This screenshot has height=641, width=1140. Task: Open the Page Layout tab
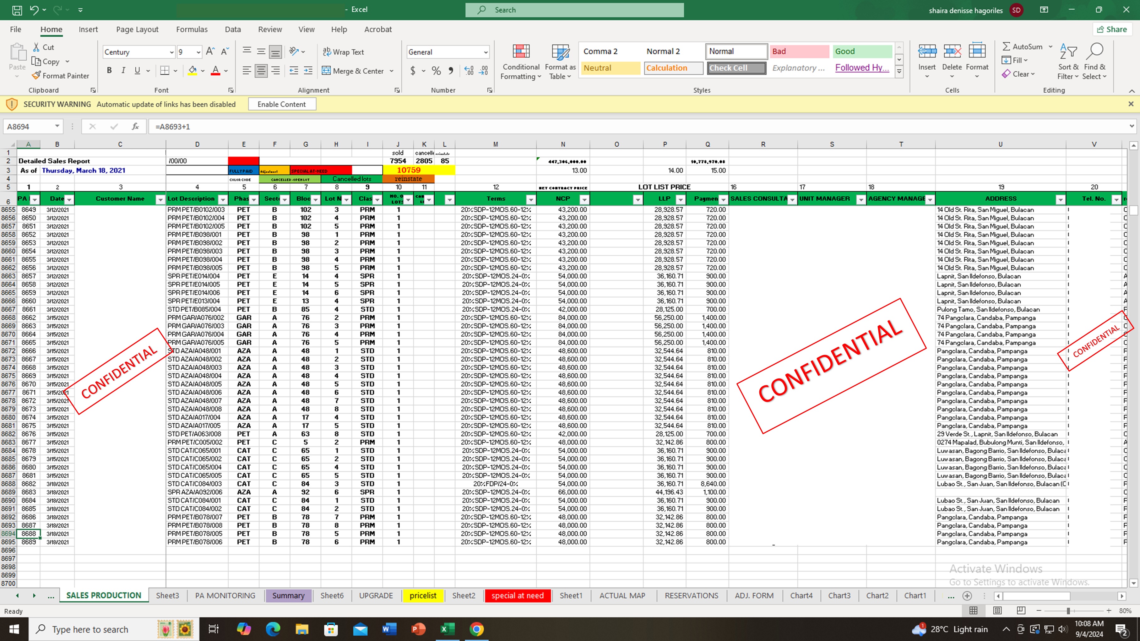click(x=137, y=29)
